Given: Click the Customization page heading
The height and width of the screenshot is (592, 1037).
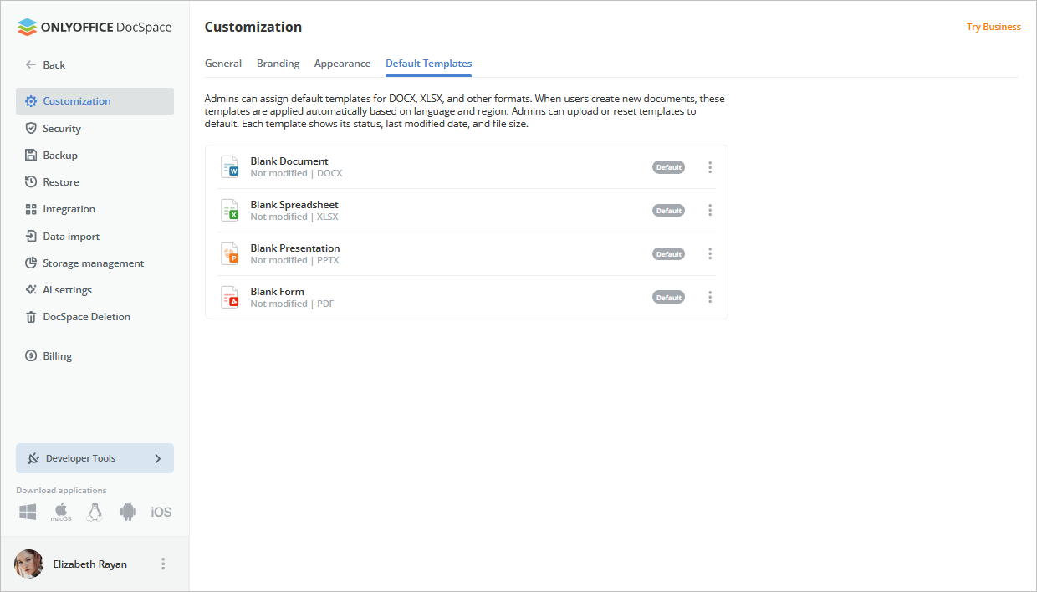Looking at the screenshot, I should (x=253, y=27).
